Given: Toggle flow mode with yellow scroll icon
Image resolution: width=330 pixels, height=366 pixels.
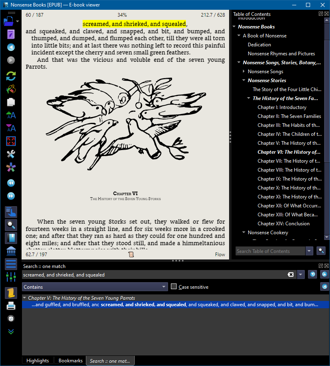Looking at the screenshot, I should (11, 293).
